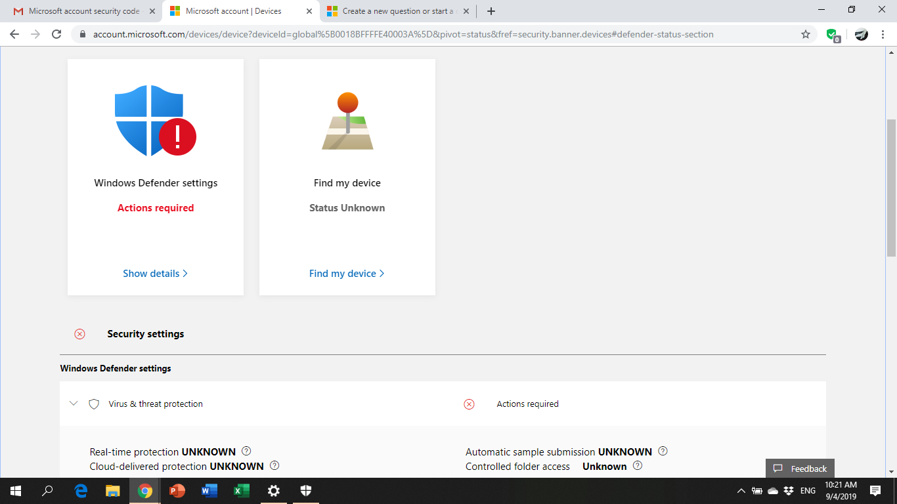Open Chrome from the taskbar
897x504 pixels.
tap(145, 491)
